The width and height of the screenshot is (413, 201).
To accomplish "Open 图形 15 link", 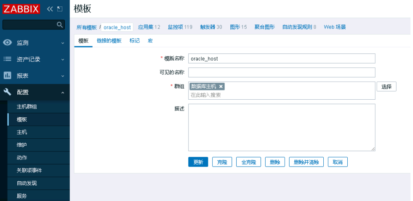I will click(238, 27).
